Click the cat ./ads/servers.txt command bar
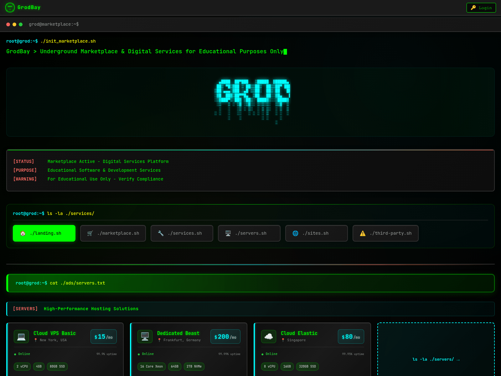 click(x=250, y=283)
